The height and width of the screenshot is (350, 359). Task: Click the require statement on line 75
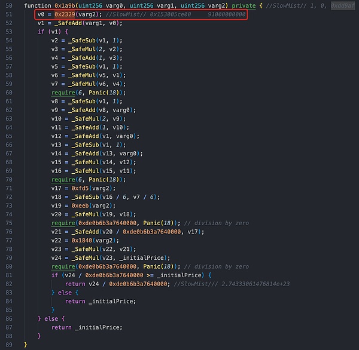click(63, 223)
